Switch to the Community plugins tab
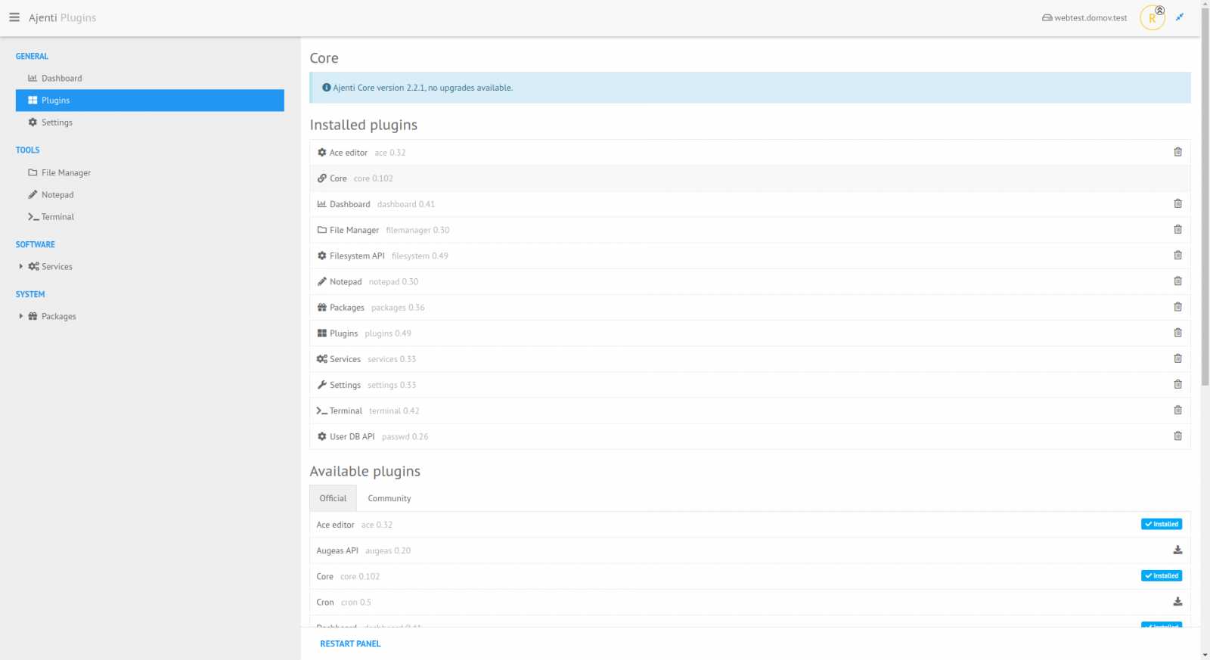This screenshot has width=1210, height=660. click(389, 498)
